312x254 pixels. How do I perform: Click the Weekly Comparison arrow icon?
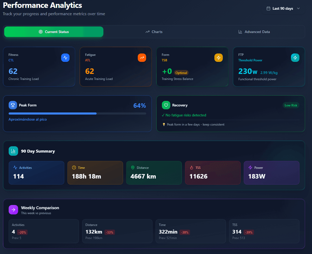click(x=13, y=209)
